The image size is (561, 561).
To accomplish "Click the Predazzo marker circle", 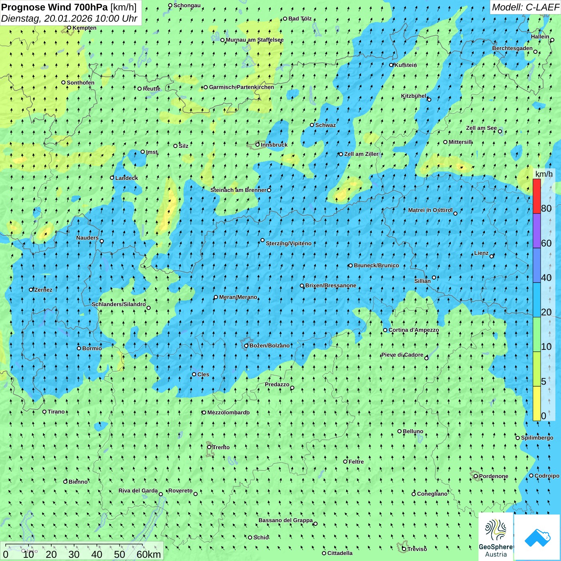I will tap(292, 388).
